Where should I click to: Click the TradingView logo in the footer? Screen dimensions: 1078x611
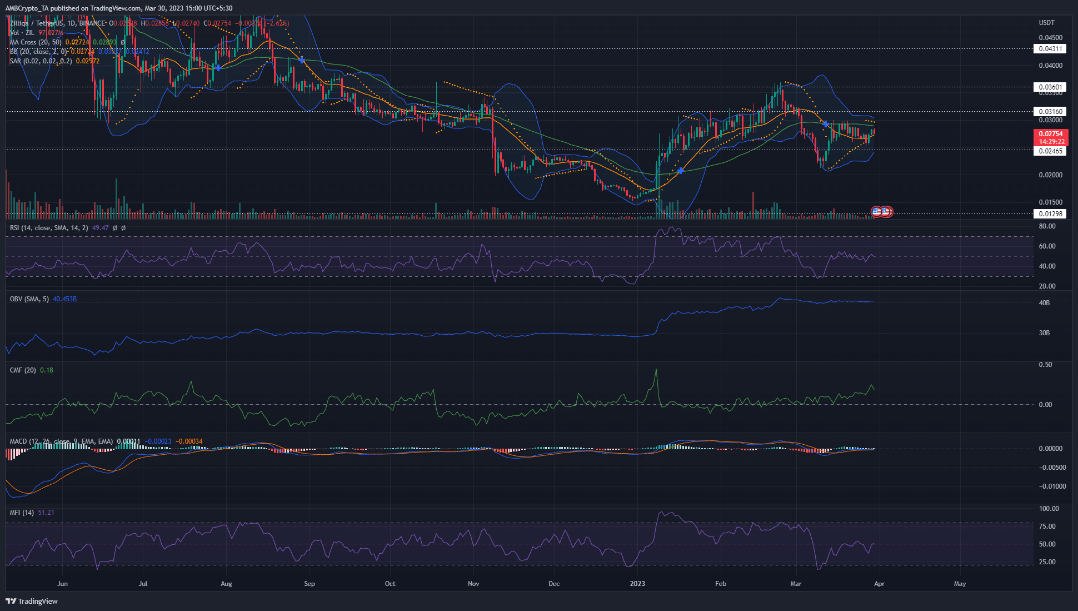click(x=32, y=601)
